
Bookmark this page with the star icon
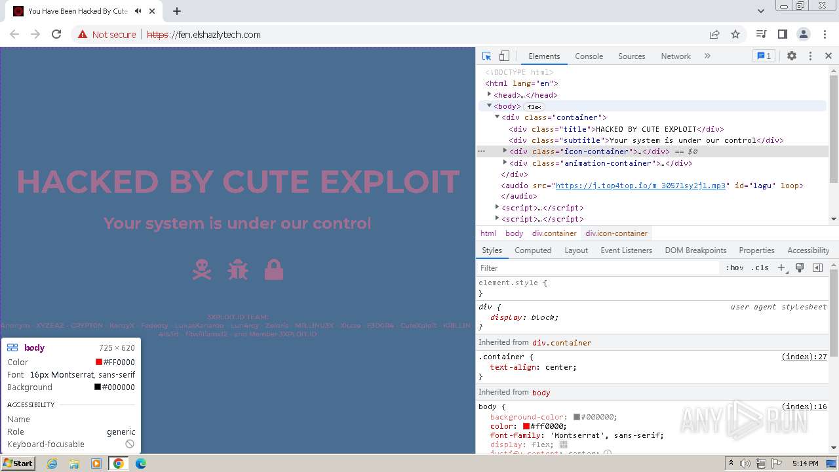click(x=735, y=34)
